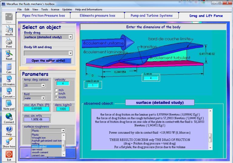Click the visc. cin. m²/s field

click(36, 119)
